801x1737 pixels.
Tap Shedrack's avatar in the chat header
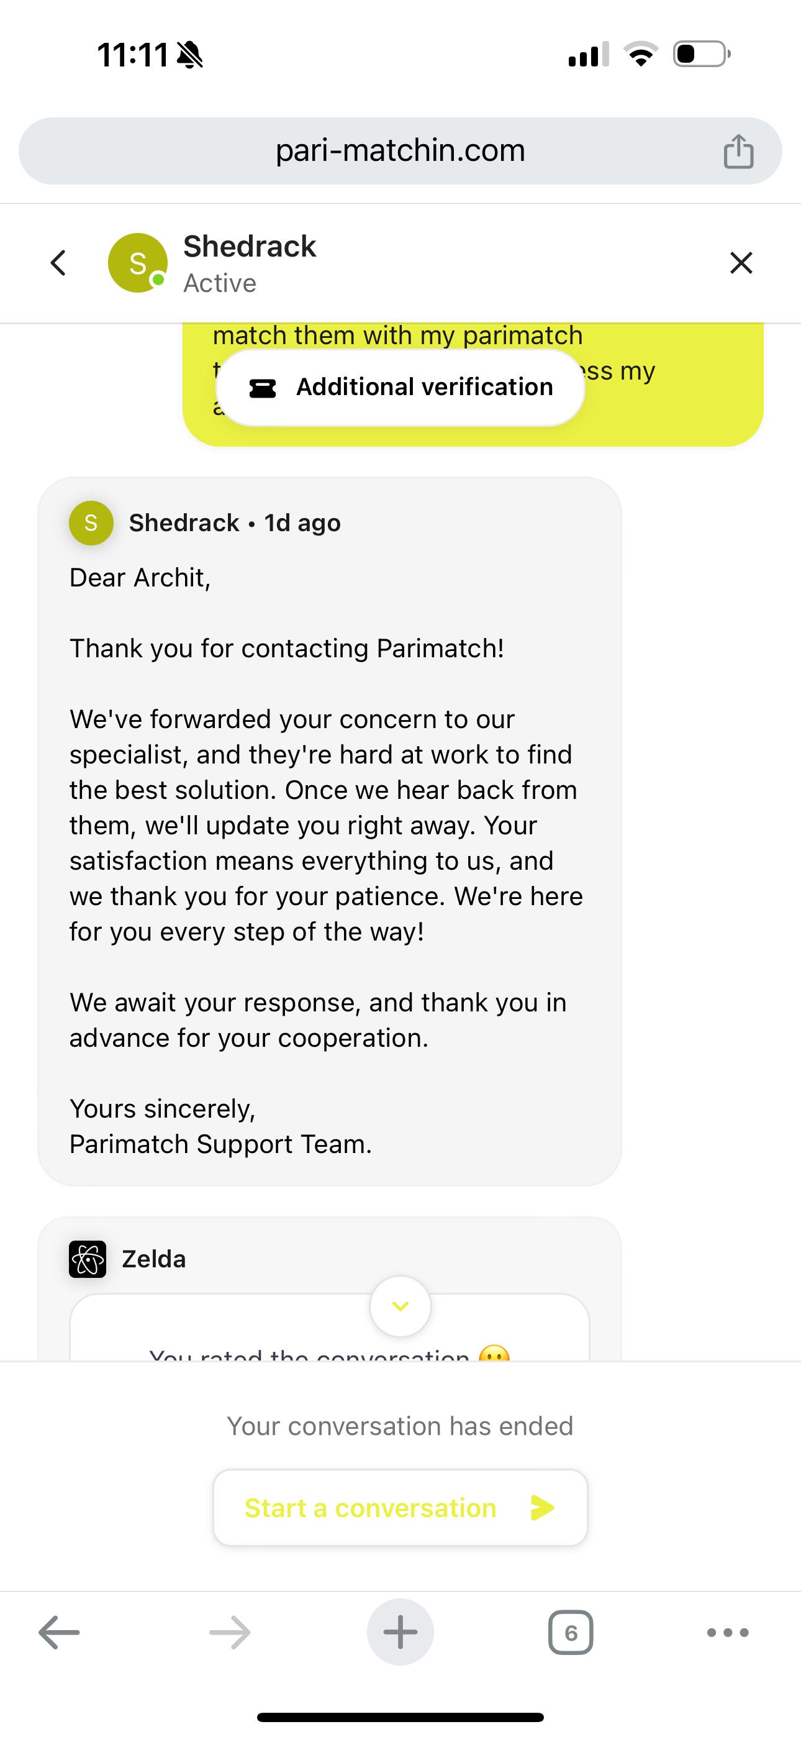[138, 263]
